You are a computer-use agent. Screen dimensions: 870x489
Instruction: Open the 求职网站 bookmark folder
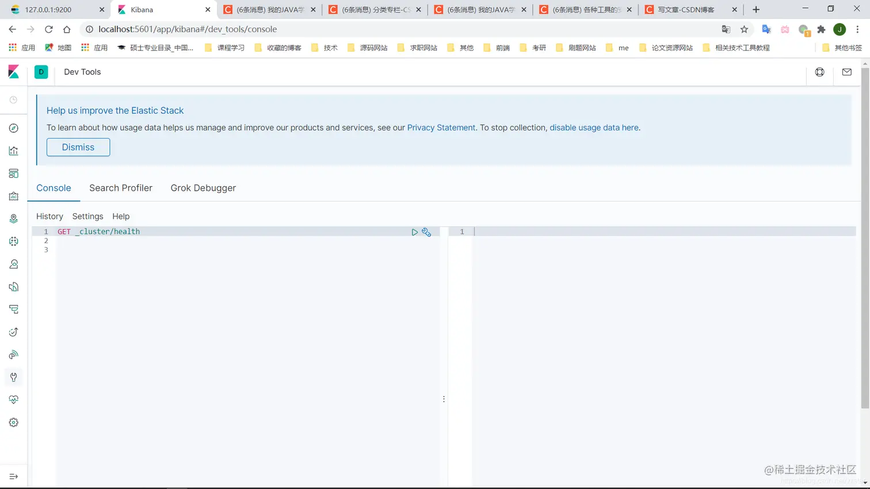[x=418, y=48]
